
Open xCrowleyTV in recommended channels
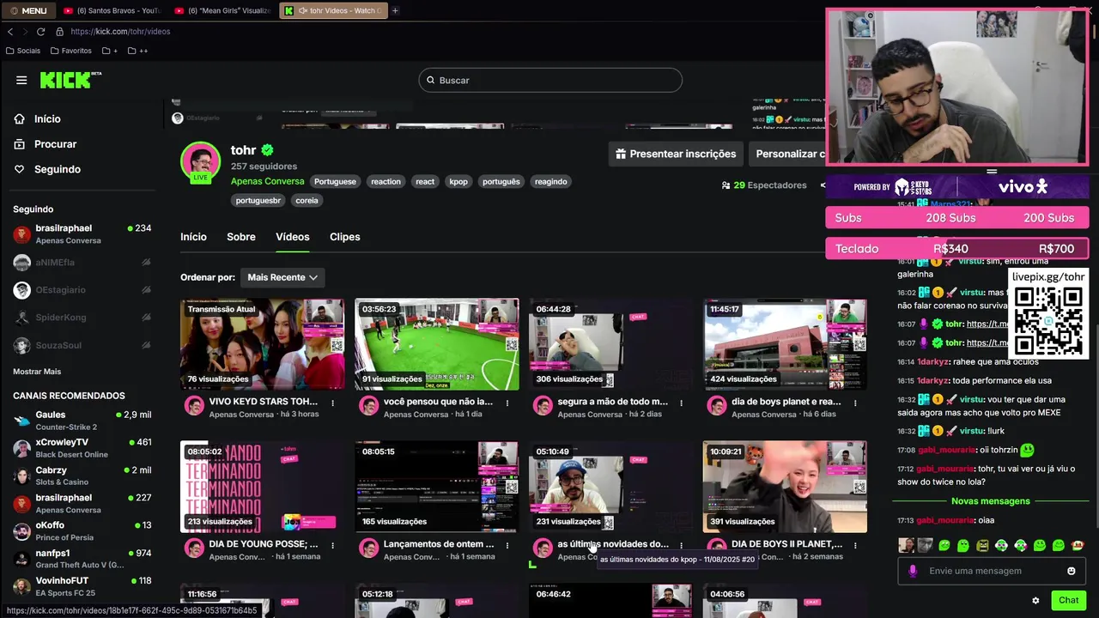(82, 448)
